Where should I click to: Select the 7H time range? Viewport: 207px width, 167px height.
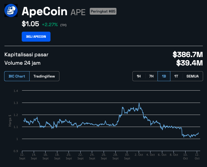click(x=151, y=76)
